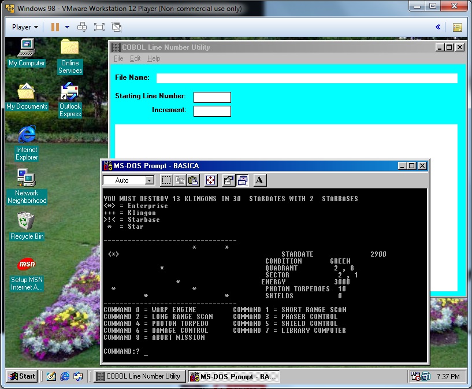
Task: Select the Internet Explorer desktop icon
Action: [x=27, y=143]
